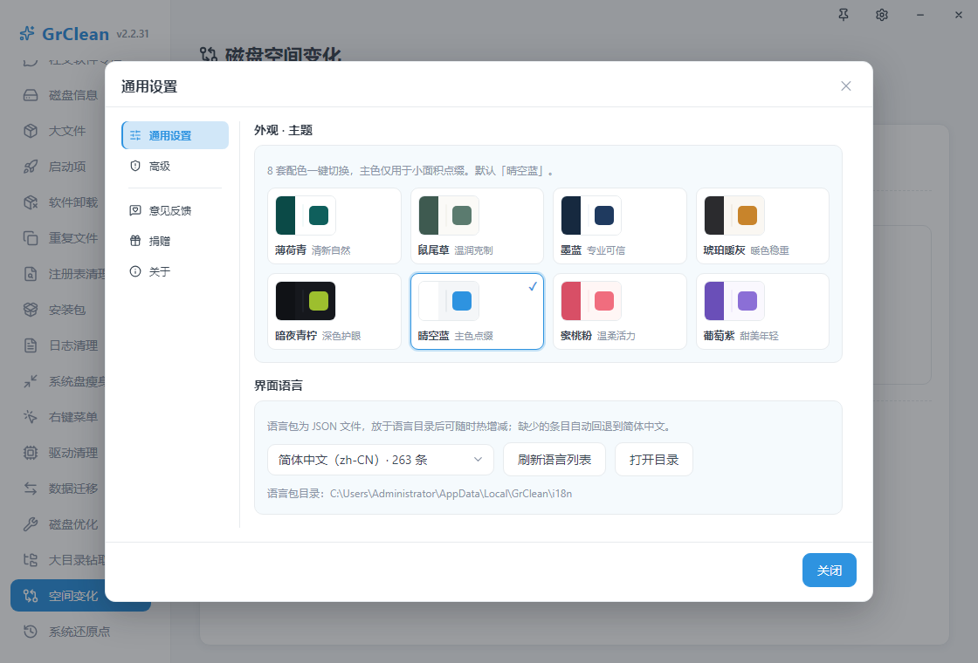Click the disk optimization wrench icon
The image size is (978, 663).
[31, 524]
